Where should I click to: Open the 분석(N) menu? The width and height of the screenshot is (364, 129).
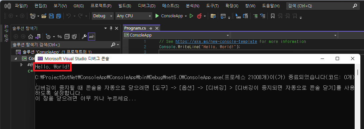(x=193, y=6)
